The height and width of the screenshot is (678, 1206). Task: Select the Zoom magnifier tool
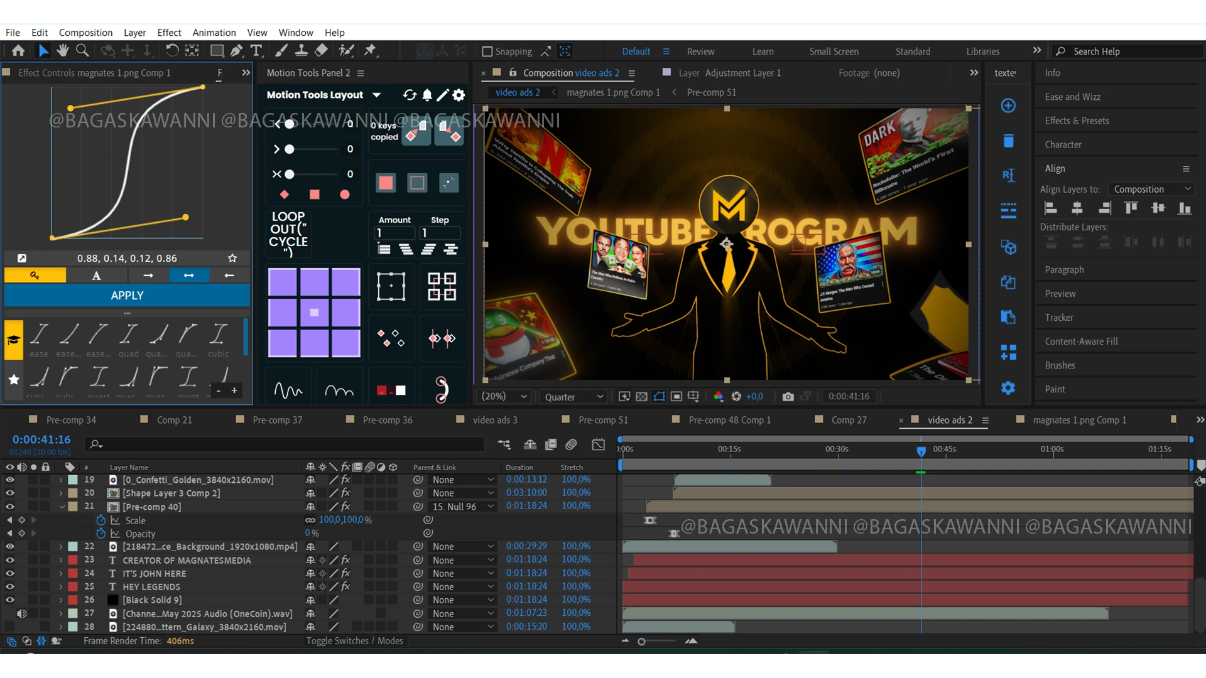point(82,51)
